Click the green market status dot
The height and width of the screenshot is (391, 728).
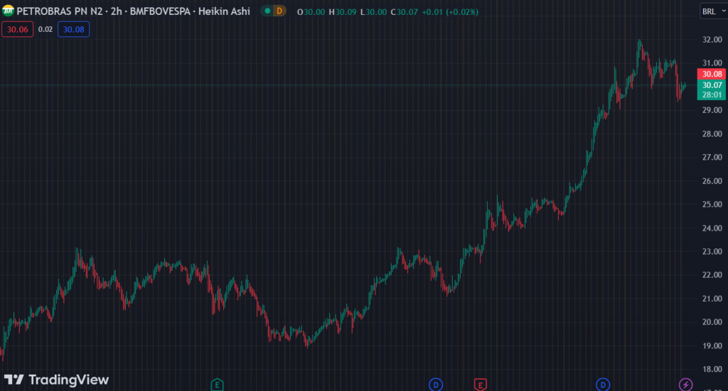click(x=267, y=11)
